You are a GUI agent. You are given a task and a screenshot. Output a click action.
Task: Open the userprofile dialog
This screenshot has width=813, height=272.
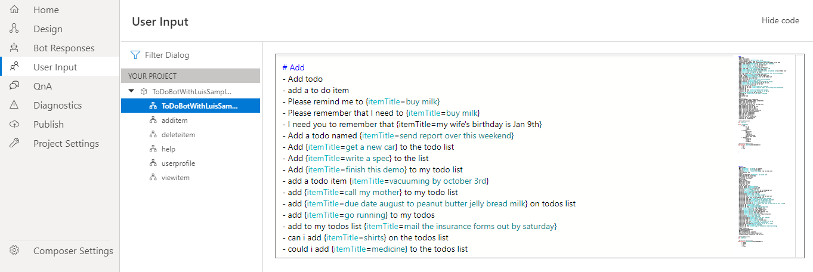[x=178, y=163]
